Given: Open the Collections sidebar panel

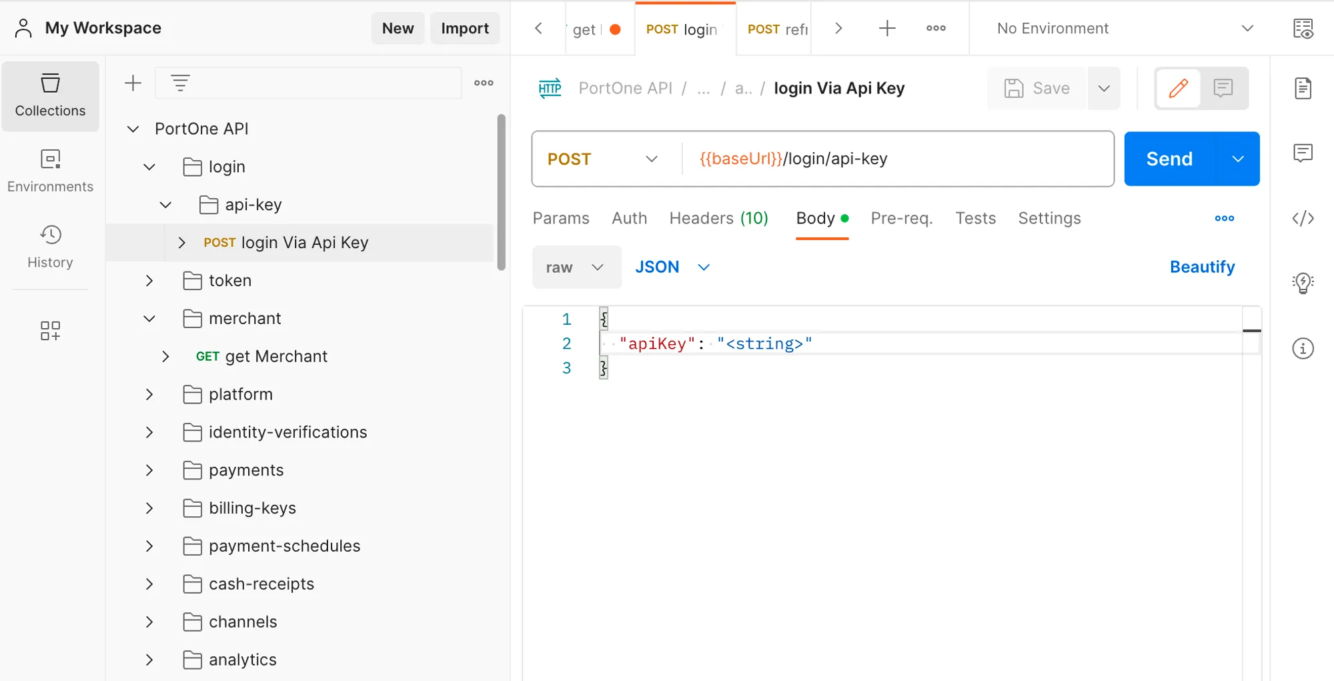Looking at the screenshot, I should (50, 96).
